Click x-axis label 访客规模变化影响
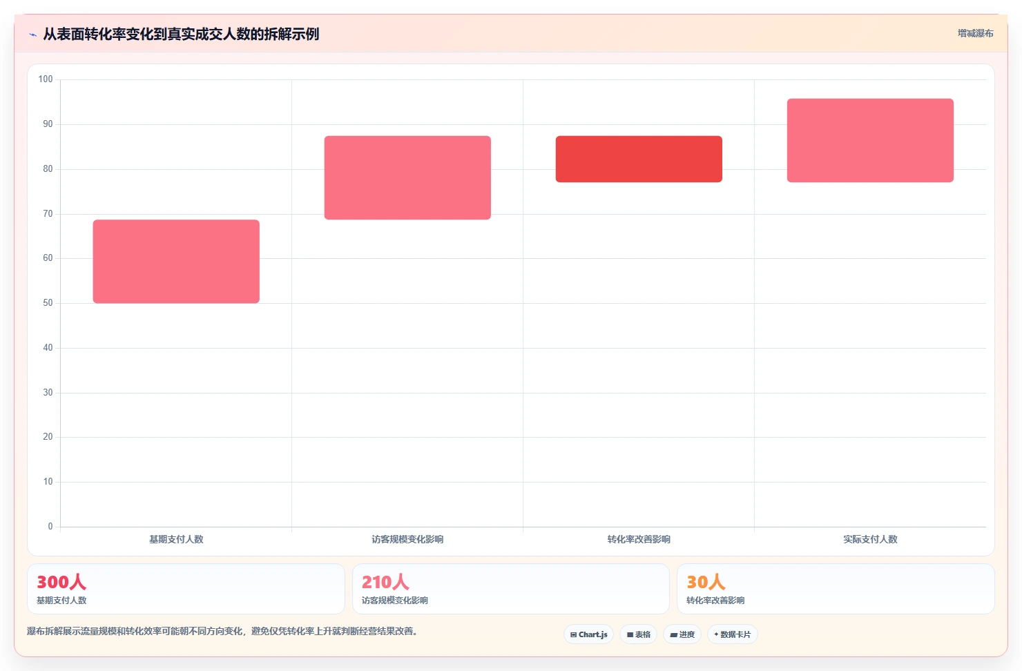Viewport: 1022px width, 671px height. [x=407, y=539]
